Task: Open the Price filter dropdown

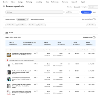Action: [x=32, y=25]
